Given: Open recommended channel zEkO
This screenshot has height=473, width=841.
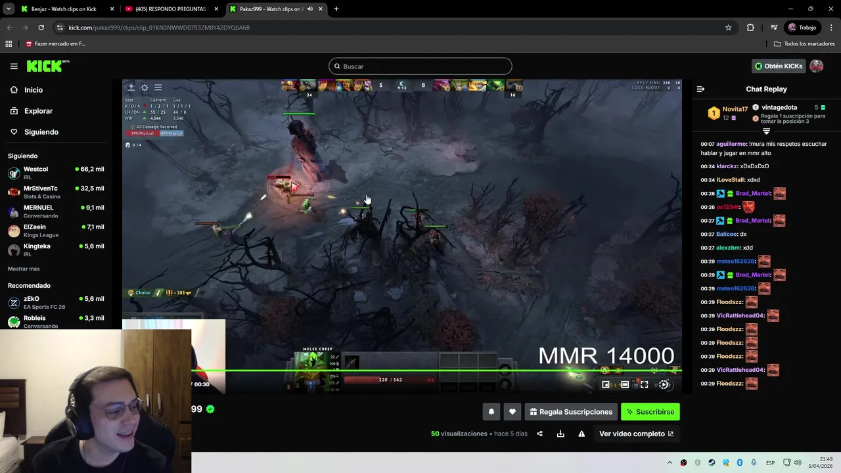Looking at the screenshot, I should [56, 302].
